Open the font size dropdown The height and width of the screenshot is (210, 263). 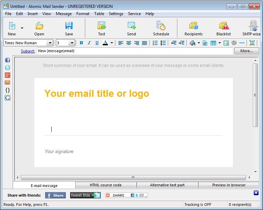[72, 43]
